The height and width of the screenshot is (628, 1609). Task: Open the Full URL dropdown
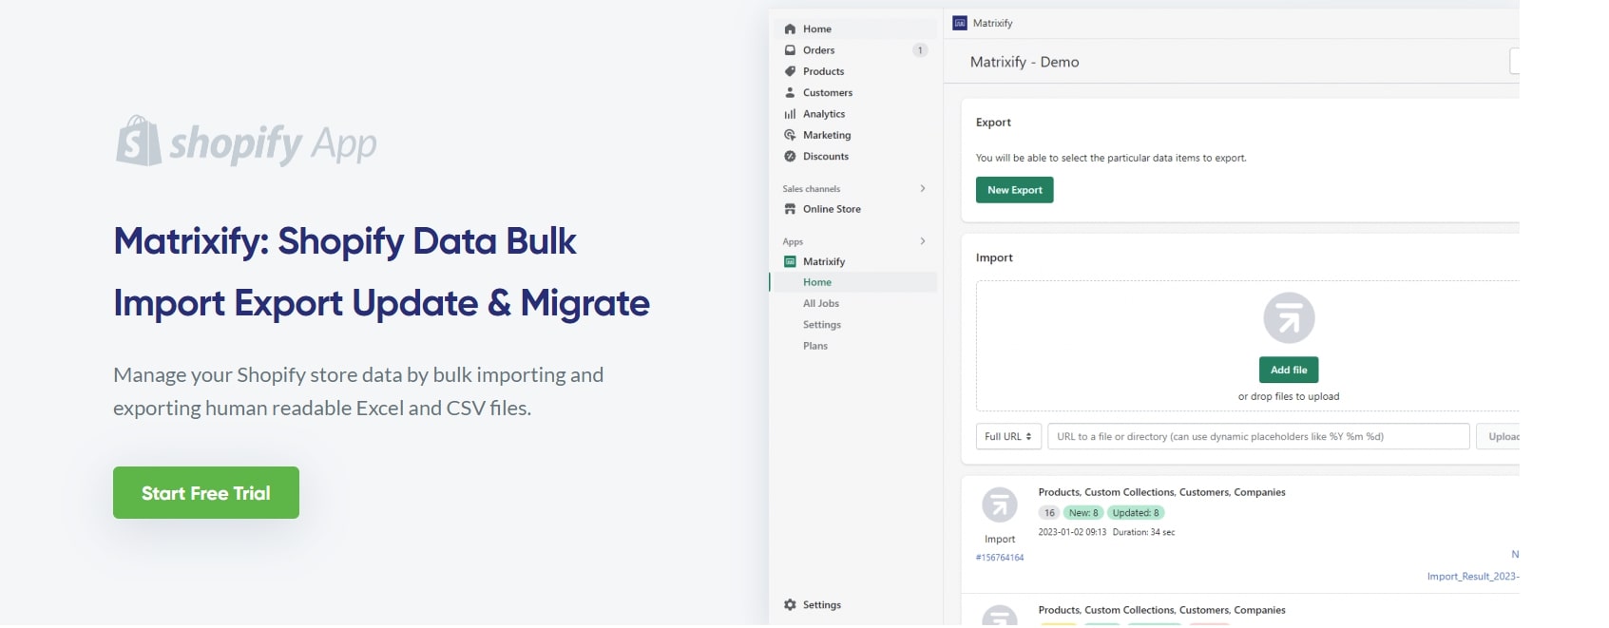coord(1008,436)
